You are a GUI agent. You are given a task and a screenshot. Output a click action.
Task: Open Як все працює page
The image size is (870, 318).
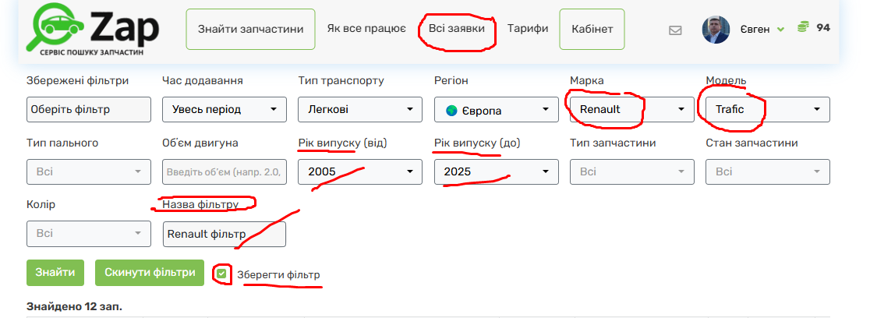[x=366, y=28]
